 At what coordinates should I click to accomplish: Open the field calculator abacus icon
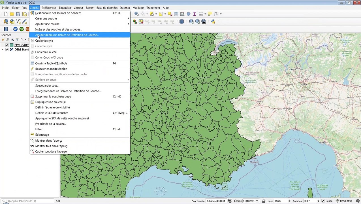coord(182,14)
